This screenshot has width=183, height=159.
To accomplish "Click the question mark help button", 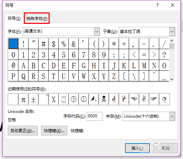I will [158, 5].
